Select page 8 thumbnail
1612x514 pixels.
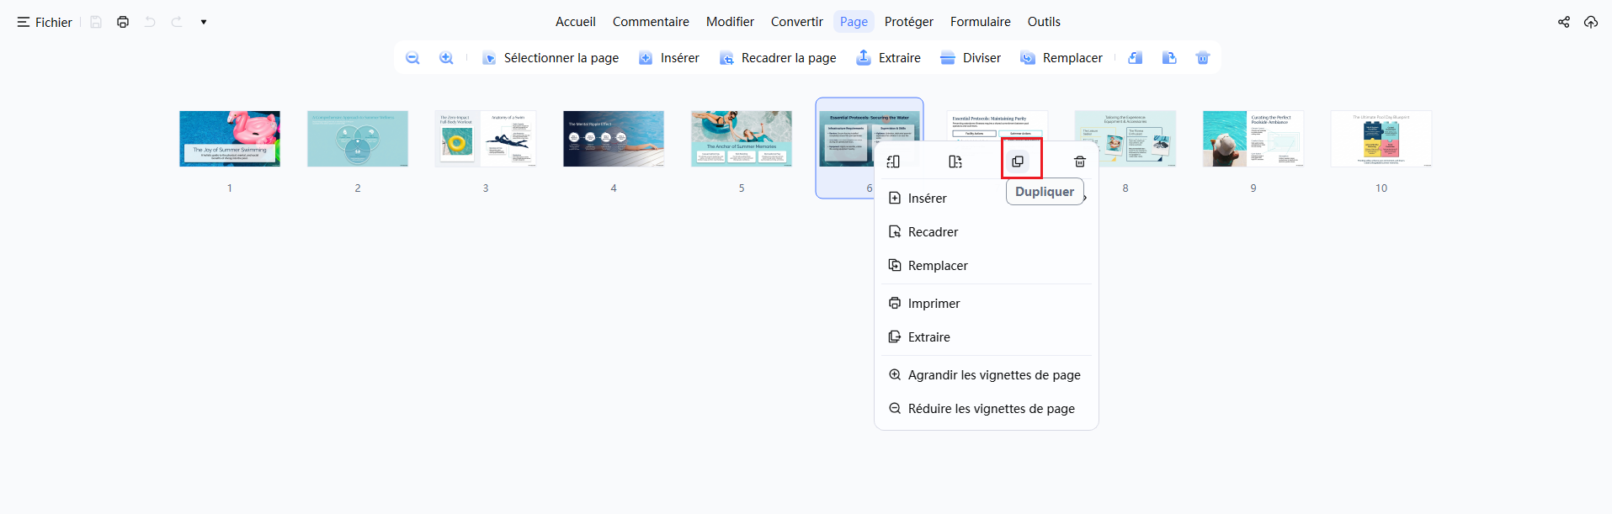pyautogui.click(x=1125, y=139)
